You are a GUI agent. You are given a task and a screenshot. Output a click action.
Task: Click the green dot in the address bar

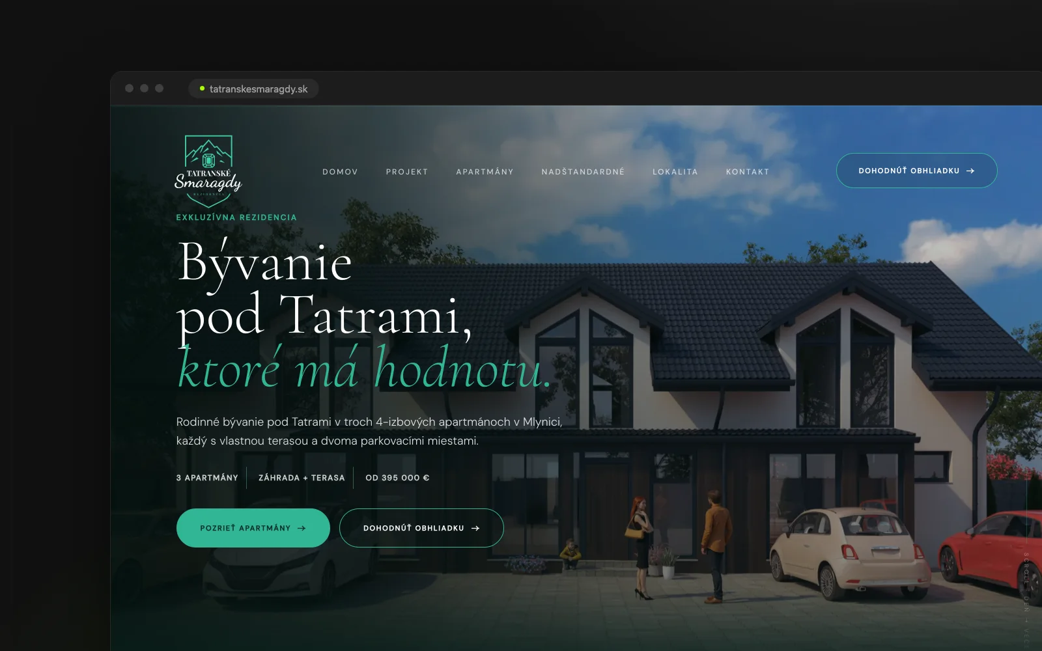[202, 89]
